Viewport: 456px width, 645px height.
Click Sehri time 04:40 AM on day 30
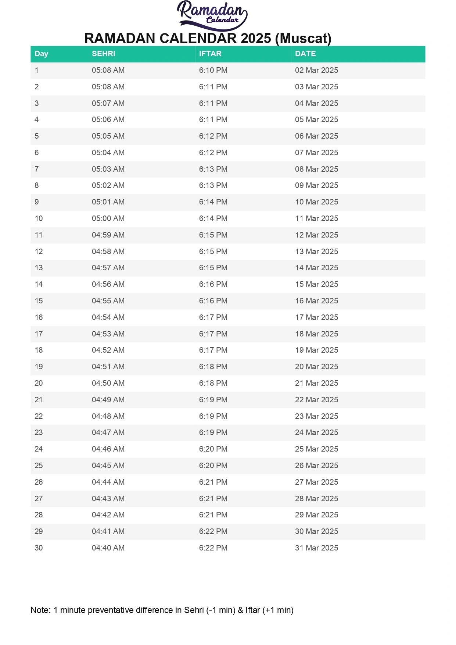tap(108, 548)
